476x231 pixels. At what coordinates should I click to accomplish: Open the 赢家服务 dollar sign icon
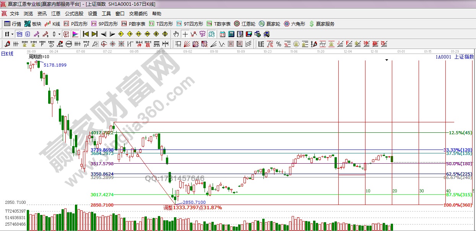pos(312,24)
